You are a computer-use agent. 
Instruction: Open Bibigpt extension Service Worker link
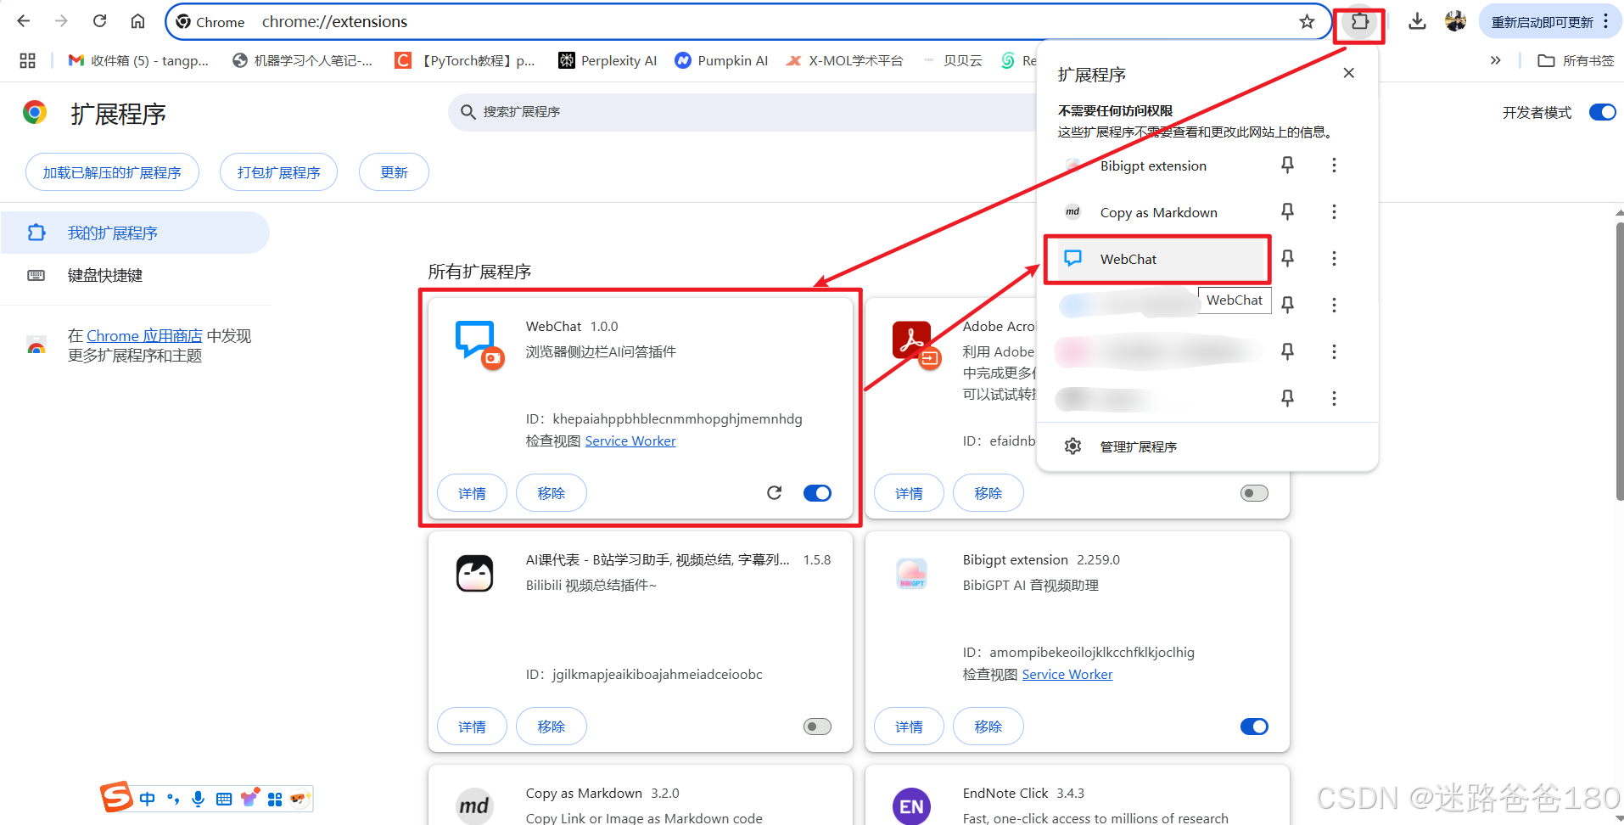(x=1067, y=675)
